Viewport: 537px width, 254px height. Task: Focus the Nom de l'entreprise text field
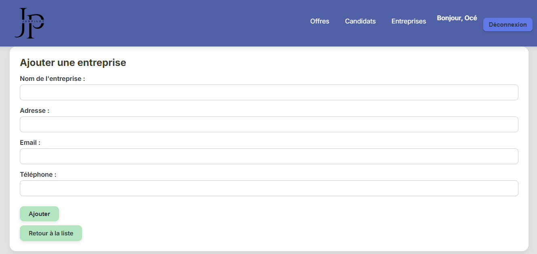269,92
